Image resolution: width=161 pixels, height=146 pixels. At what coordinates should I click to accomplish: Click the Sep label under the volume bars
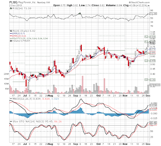[x=76, y=96]
